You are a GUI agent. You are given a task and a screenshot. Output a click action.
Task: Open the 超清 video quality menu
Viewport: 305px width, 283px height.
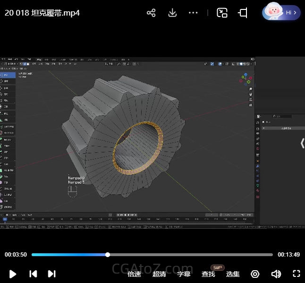(x=159, y=274)
